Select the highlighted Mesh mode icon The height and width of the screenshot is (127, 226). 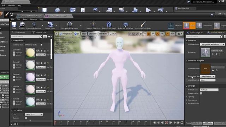click(x=186, y=26)
